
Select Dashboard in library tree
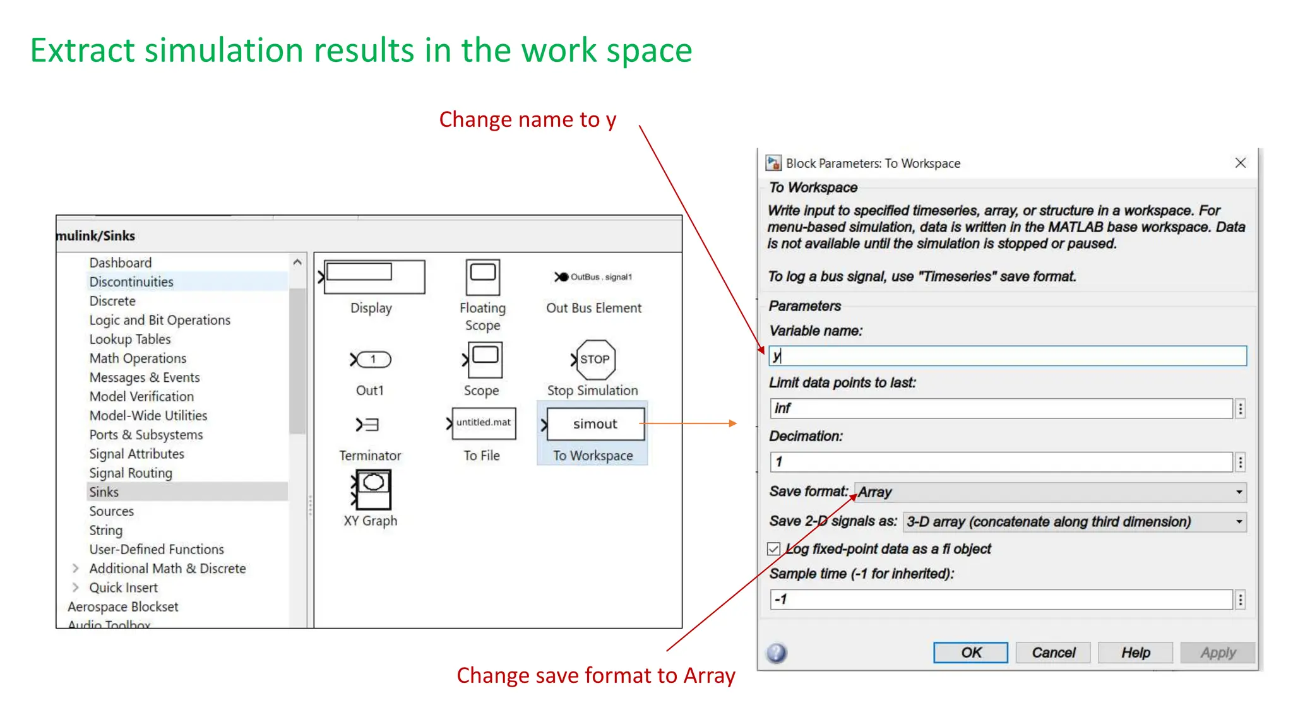[121, 263]
